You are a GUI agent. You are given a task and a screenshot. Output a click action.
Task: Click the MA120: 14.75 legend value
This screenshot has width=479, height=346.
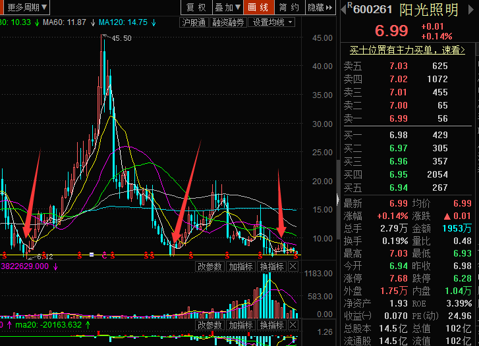pyautogui.click(x=123, y=22)
